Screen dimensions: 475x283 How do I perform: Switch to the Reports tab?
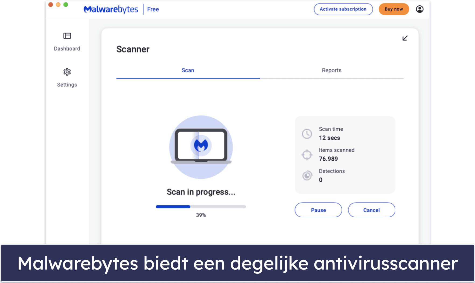[332, 70]
